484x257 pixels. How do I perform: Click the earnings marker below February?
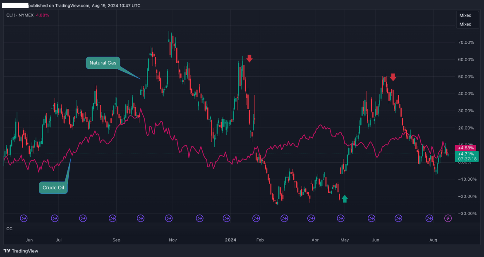(x=256, y=218)
